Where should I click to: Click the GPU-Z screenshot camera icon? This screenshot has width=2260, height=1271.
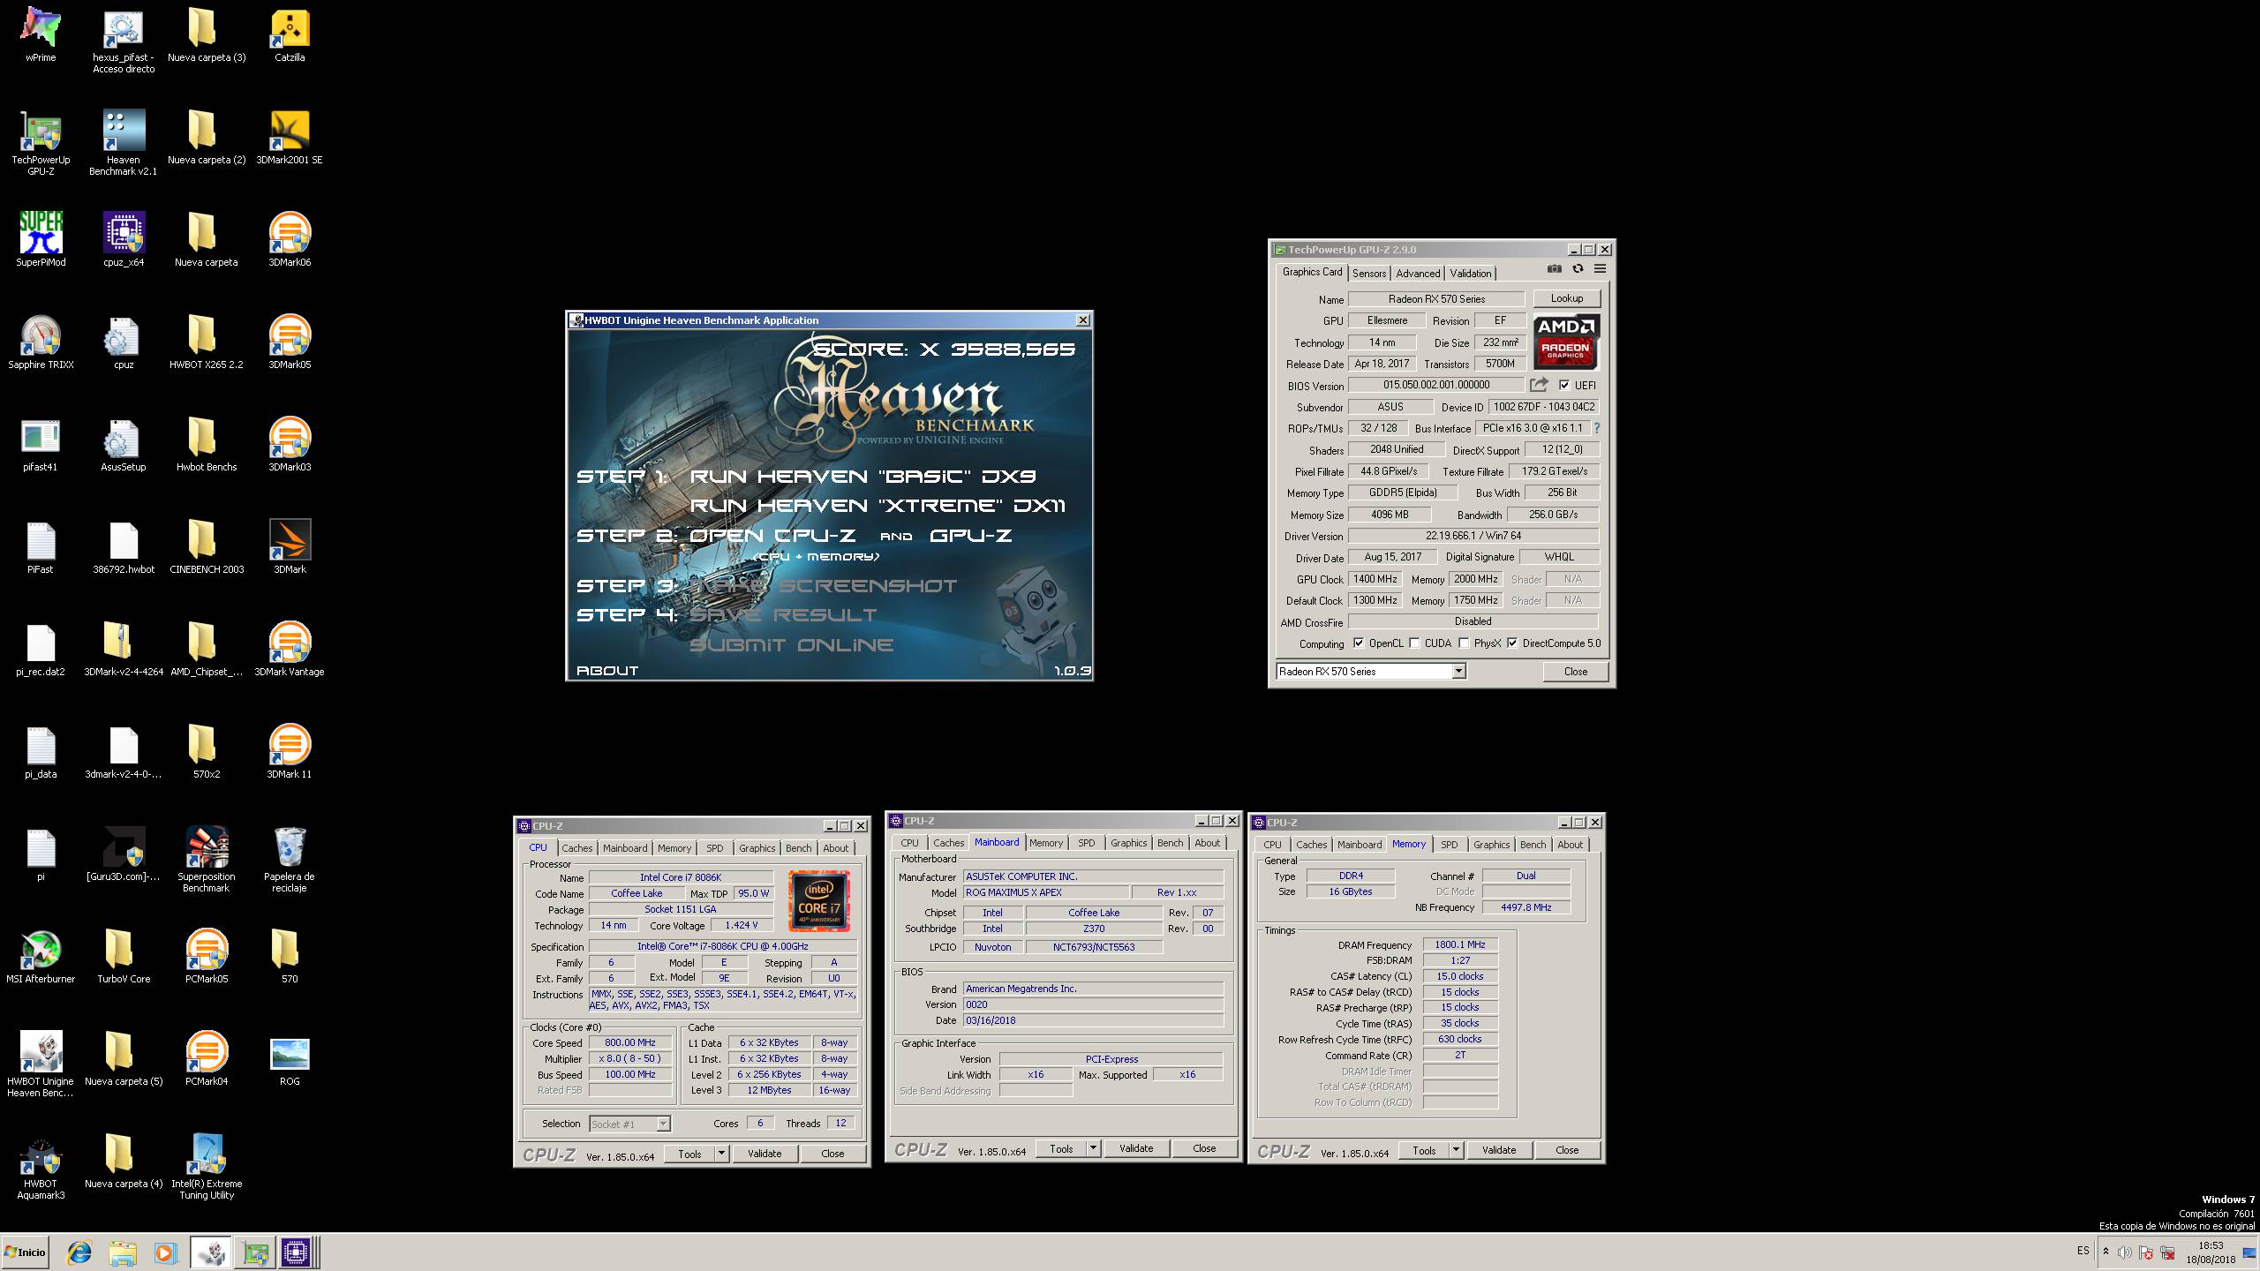tap(1555, 269)
